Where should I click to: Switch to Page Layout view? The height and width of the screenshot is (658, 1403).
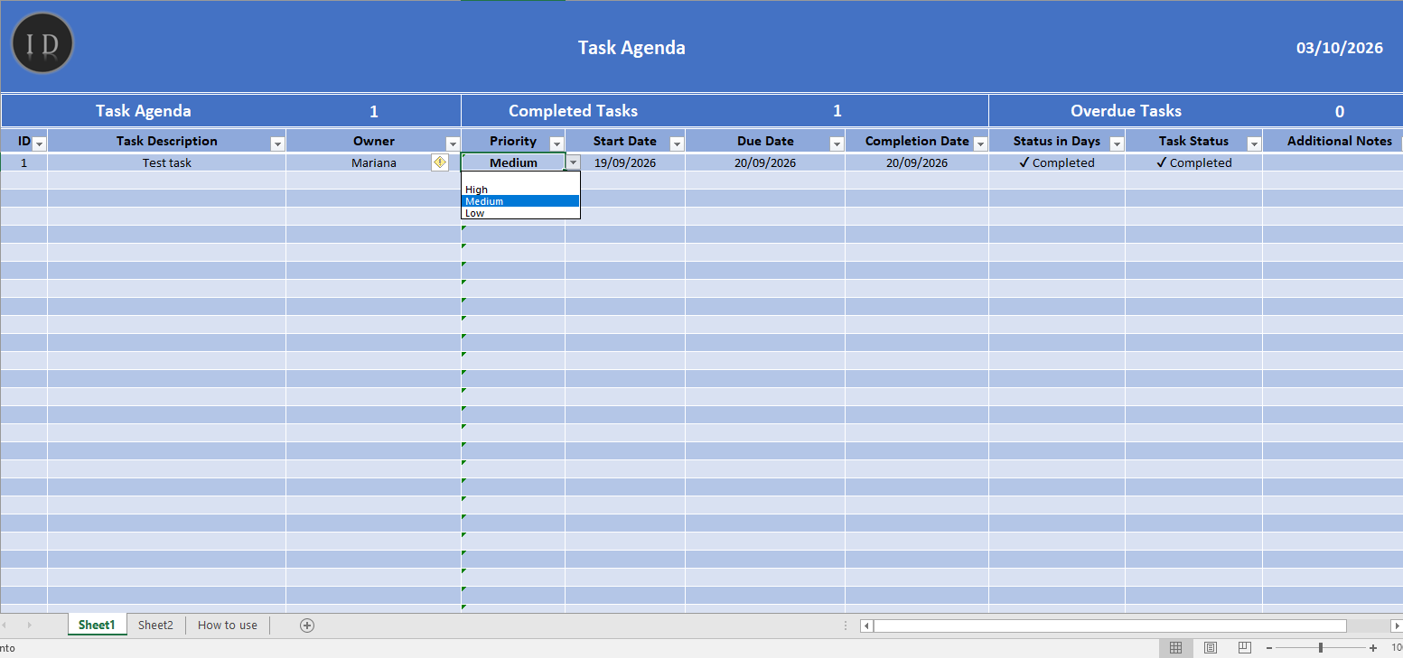click(1211, 648)
